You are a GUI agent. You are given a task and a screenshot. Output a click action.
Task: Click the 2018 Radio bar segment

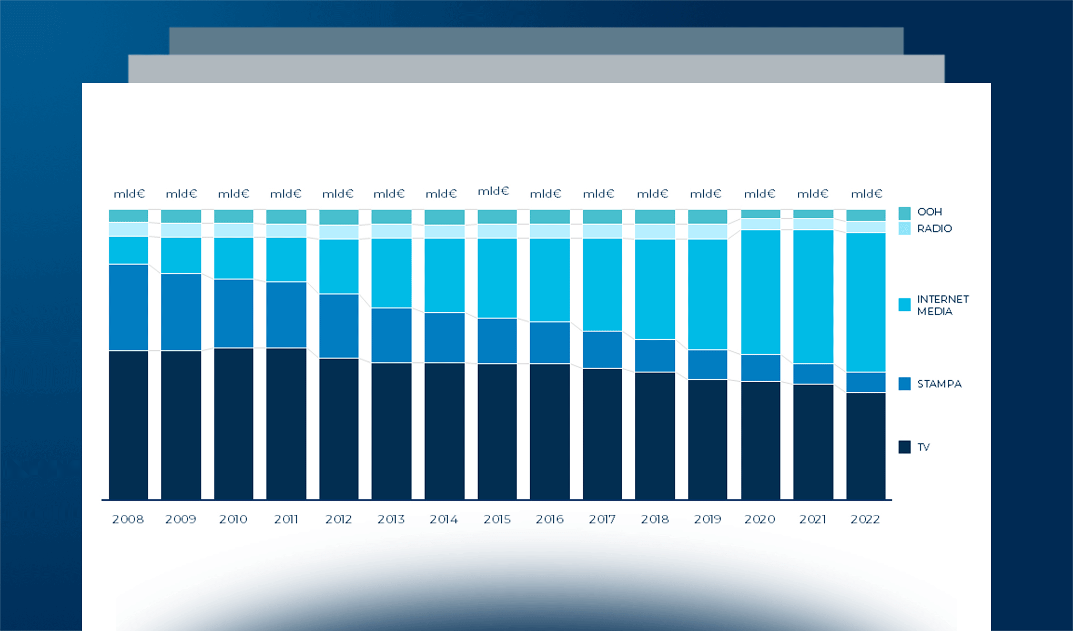[x=655, y=231]
